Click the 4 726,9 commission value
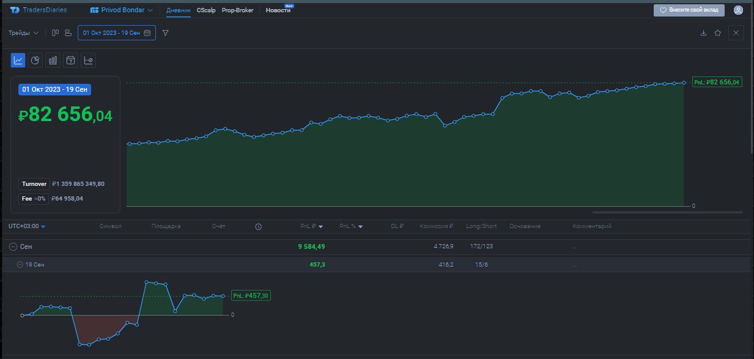Image resolution: width=754 pixels, height=359 pixels. (443, 246)
